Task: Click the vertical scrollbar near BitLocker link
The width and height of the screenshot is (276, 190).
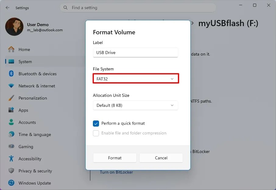Action: [90, 175]
